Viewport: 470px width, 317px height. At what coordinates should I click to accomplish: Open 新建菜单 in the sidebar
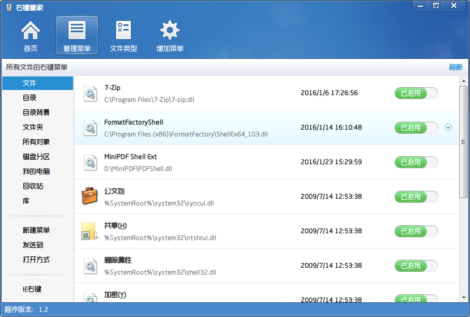(x=38, y=230)
